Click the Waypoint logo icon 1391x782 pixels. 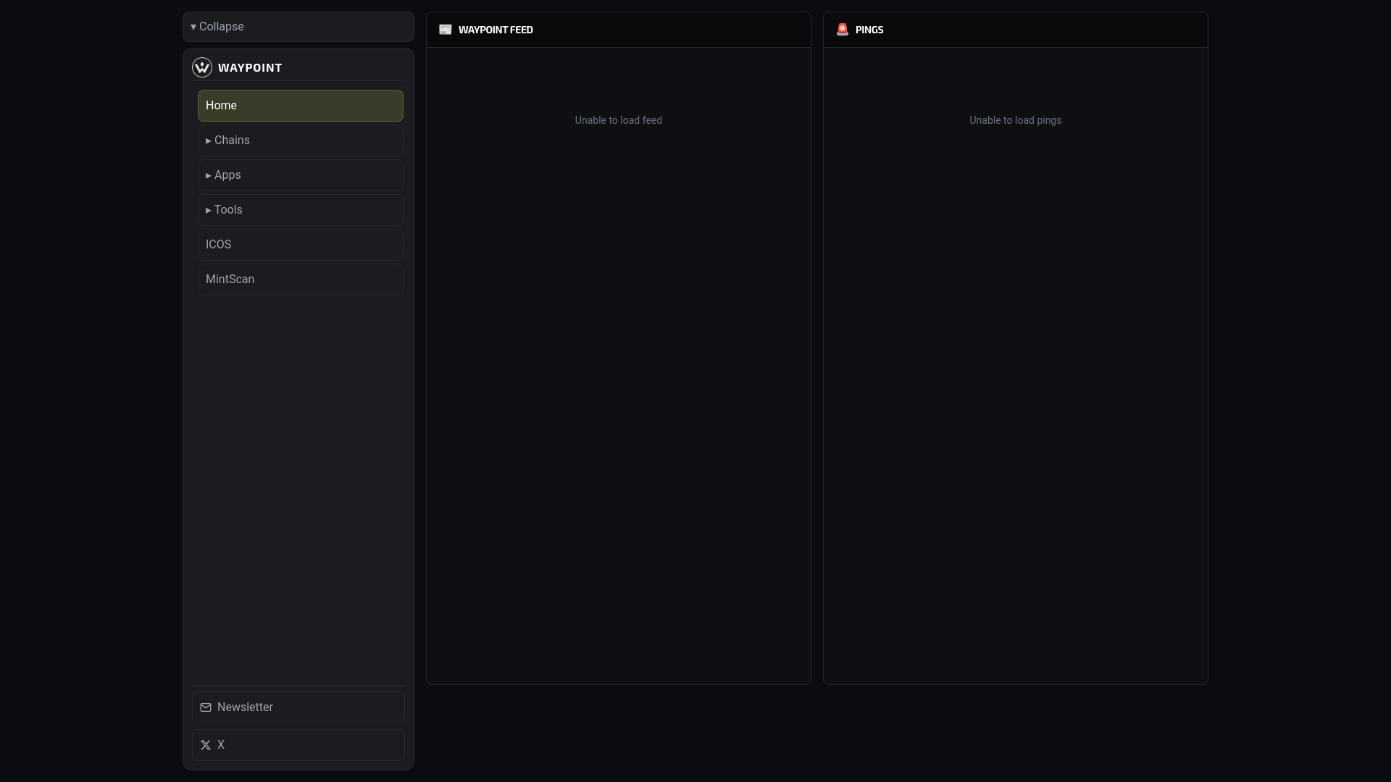202,67
